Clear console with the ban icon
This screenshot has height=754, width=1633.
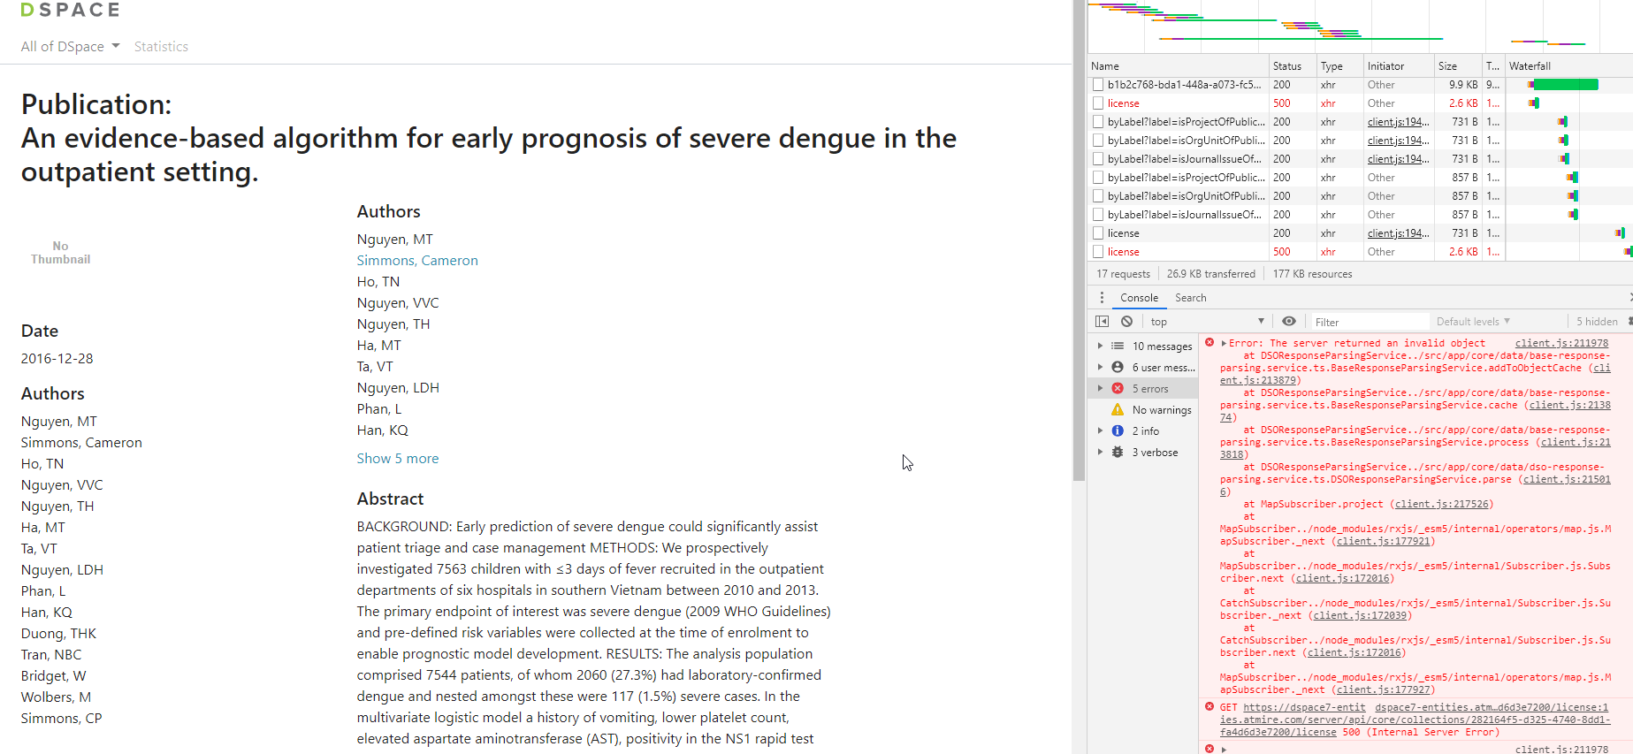pyautogui.click(x=1126, y=322)
